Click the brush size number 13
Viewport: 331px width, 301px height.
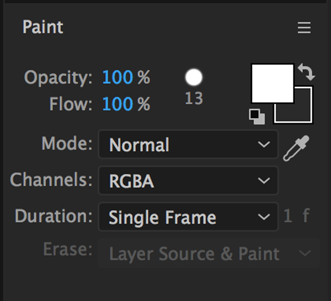click(194, 98)
